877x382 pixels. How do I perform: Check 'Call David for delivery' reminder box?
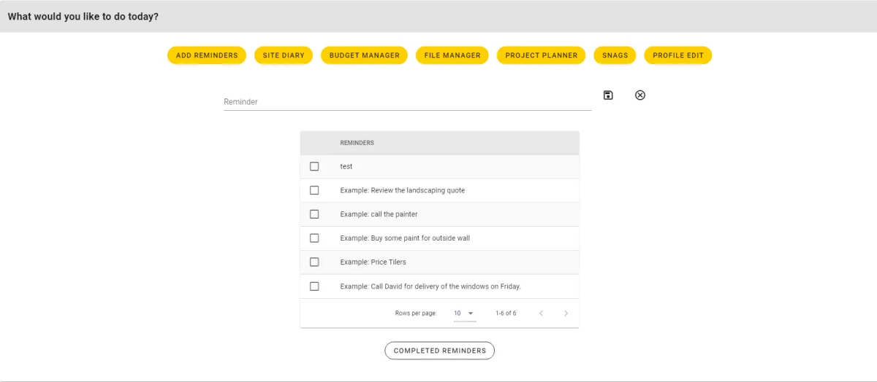[314, 286]
